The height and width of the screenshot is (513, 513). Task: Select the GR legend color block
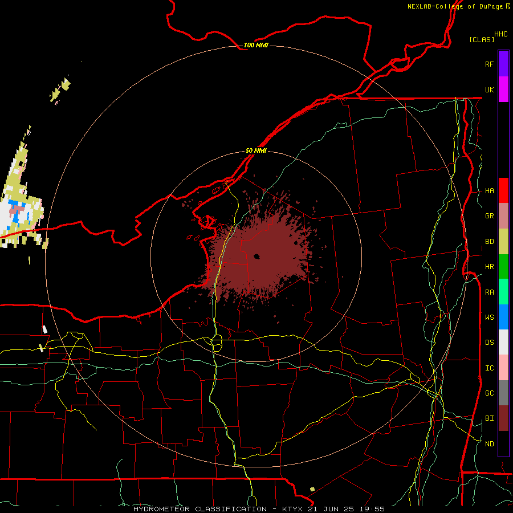click(x=503, y=216)
